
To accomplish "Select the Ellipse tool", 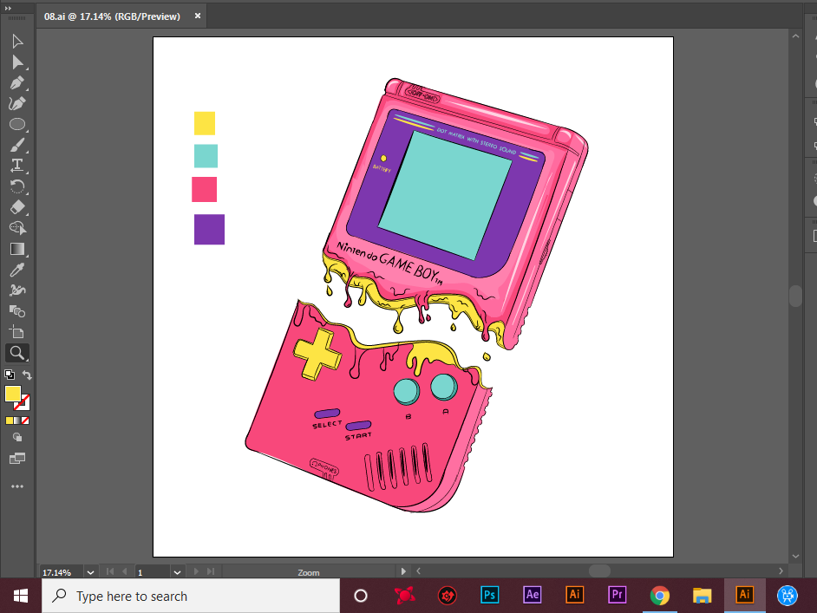I will tap(17, 125).
